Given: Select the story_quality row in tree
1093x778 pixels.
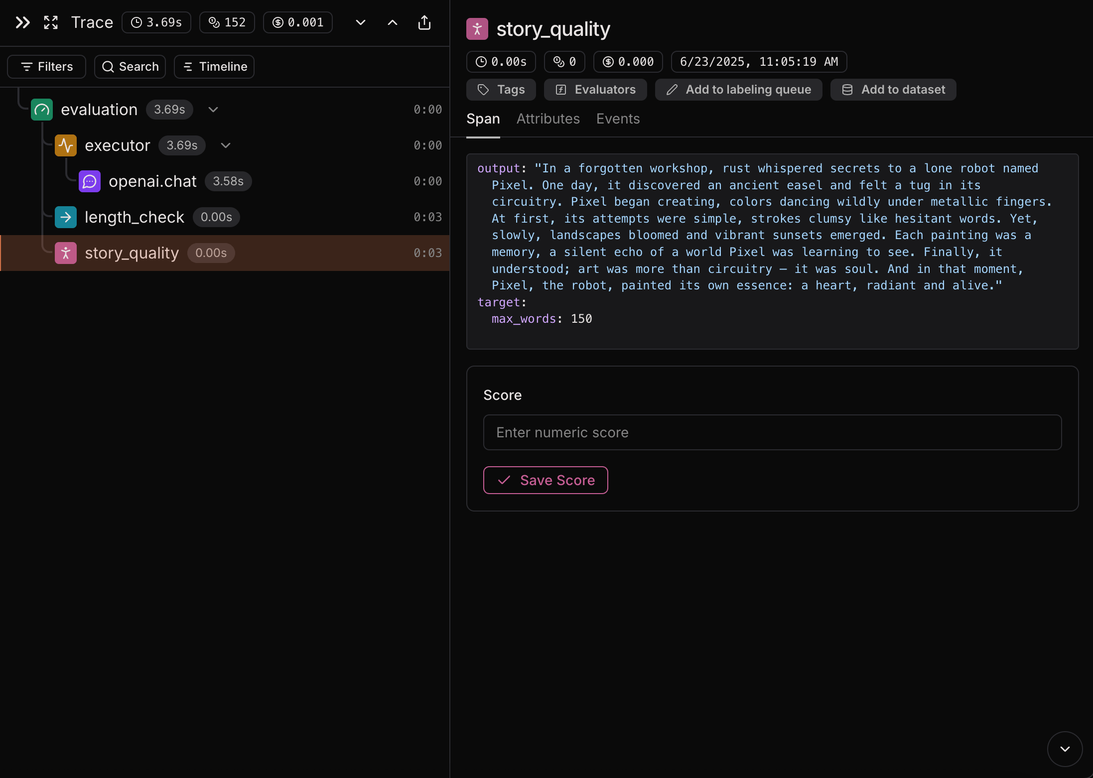Looking at the screenshot, I should 225,253.
